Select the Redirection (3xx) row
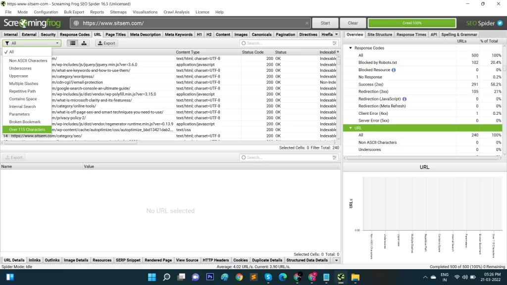The image size is (507, 285). 423,92
